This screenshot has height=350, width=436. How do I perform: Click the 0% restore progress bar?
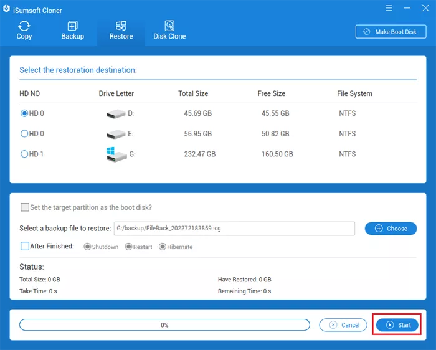click(164, 325)
